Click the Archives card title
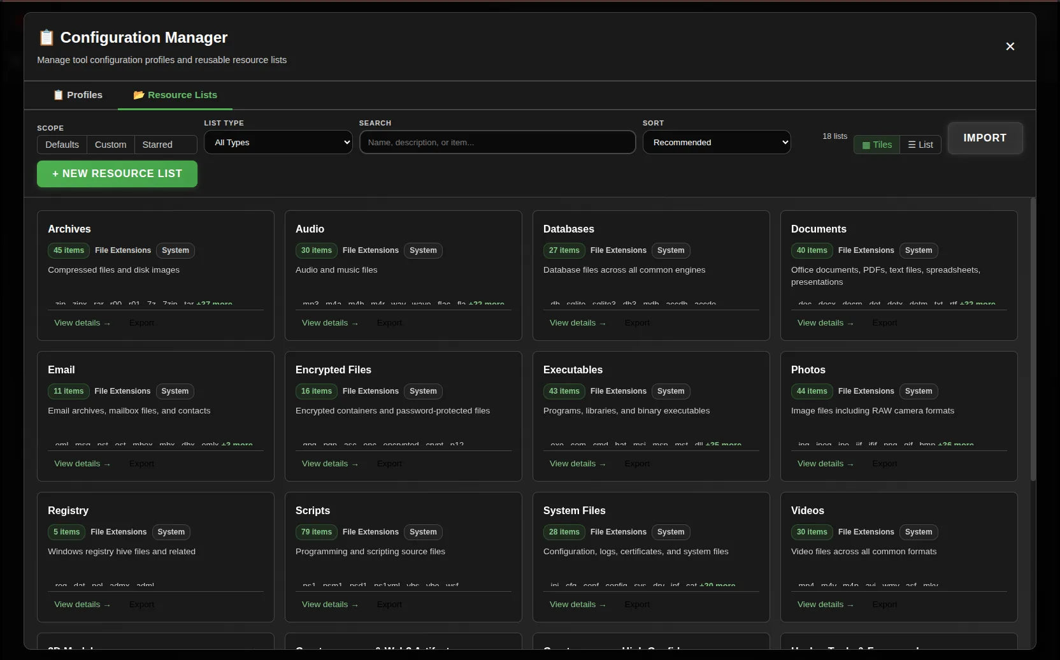Screen dimensions: 1060x660 (69, 229)
